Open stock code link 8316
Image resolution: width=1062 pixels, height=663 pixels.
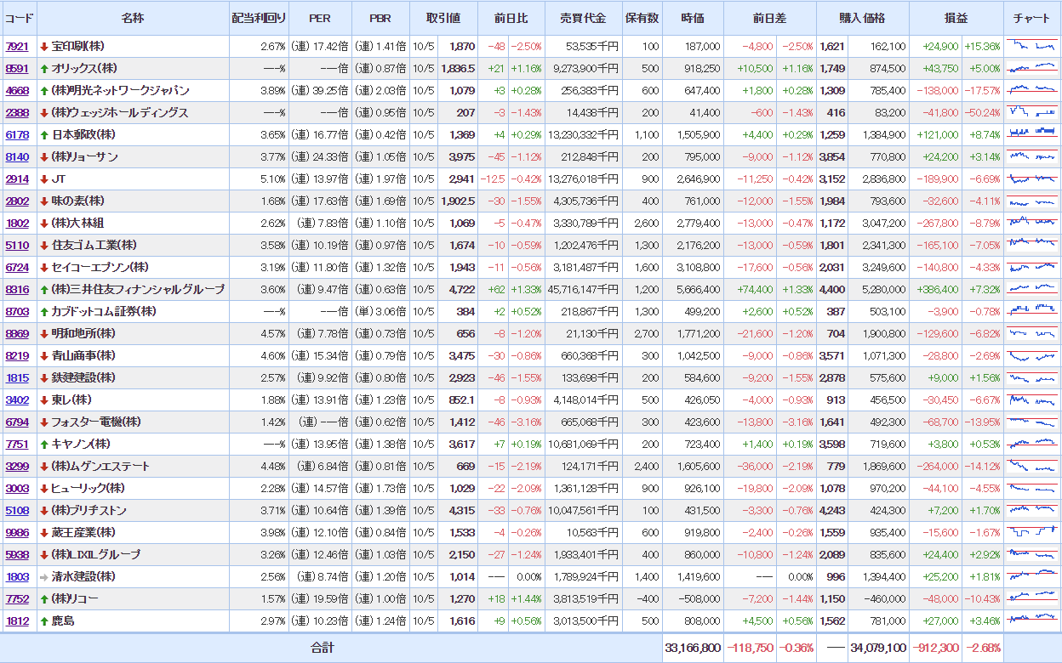pos(17,290)
